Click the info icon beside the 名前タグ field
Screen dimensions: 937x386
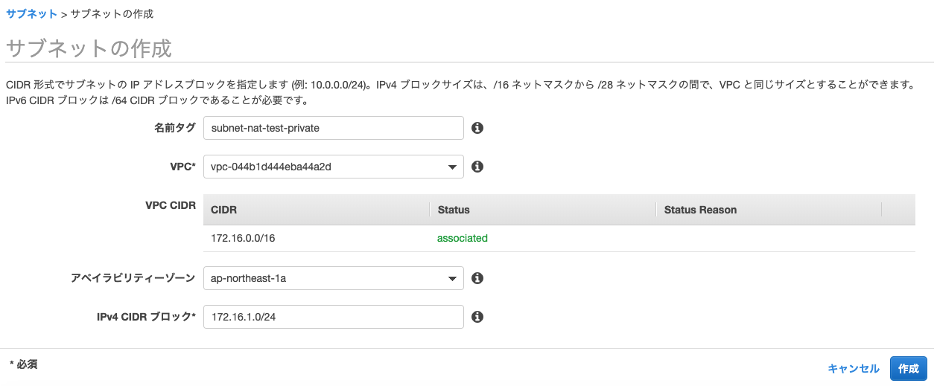(x=478, y=128)
